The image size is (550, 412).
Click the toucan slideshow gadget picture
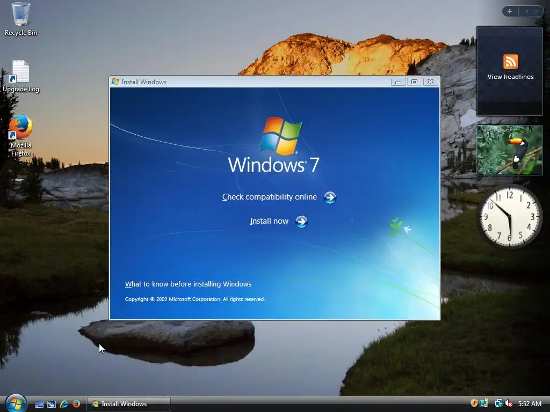coord(509,150)
